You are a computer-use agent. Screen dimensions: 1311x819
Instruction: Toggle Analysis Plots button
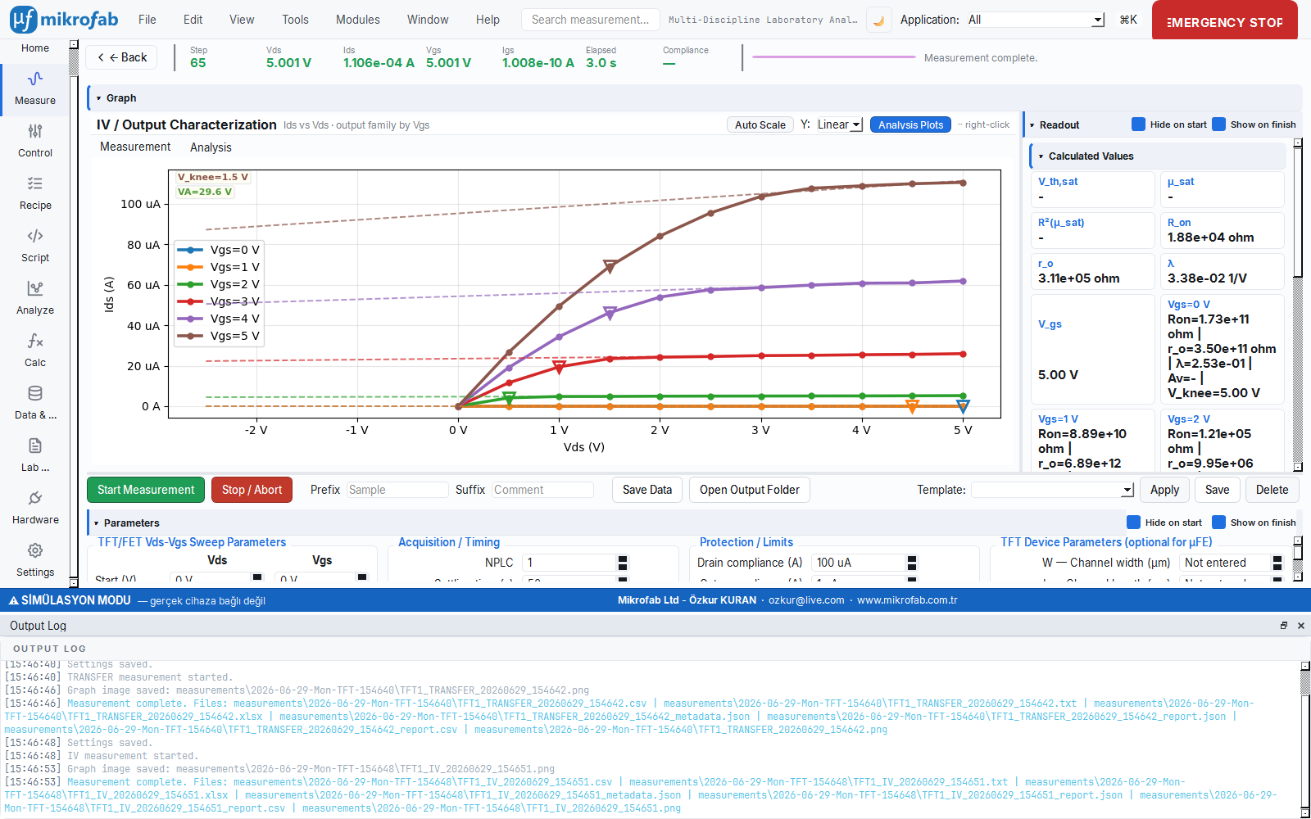point(911,124)
